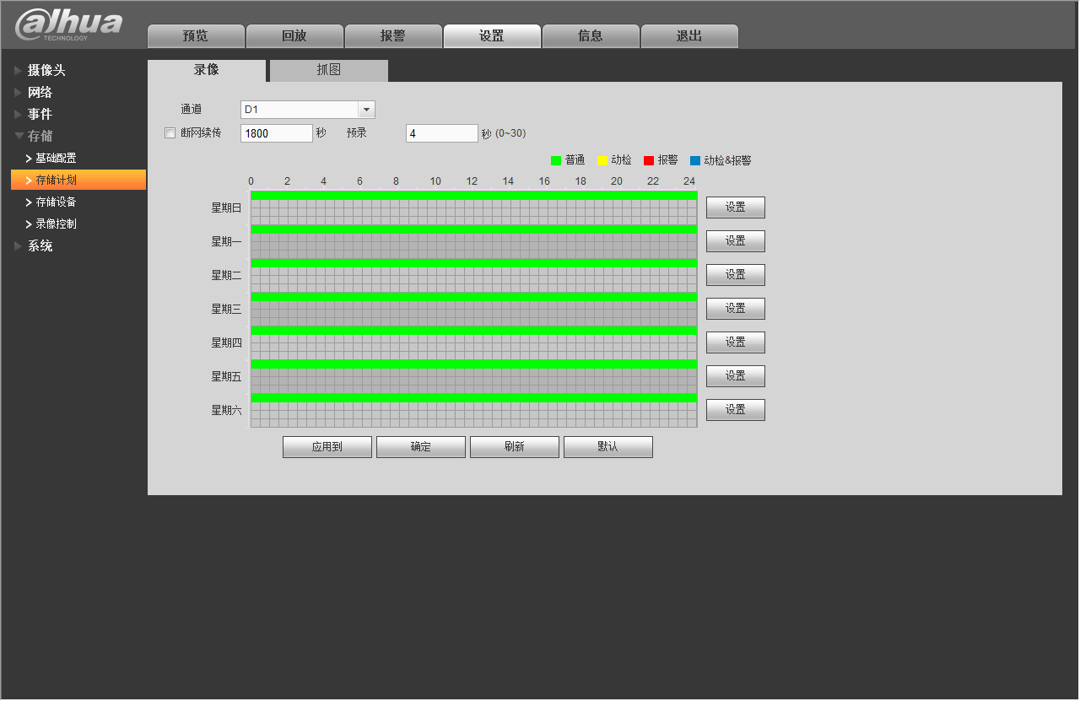The height and width of the screenshot is (701, 1080).
Task: Open the 回放 top menu tab
Action: 294,36
